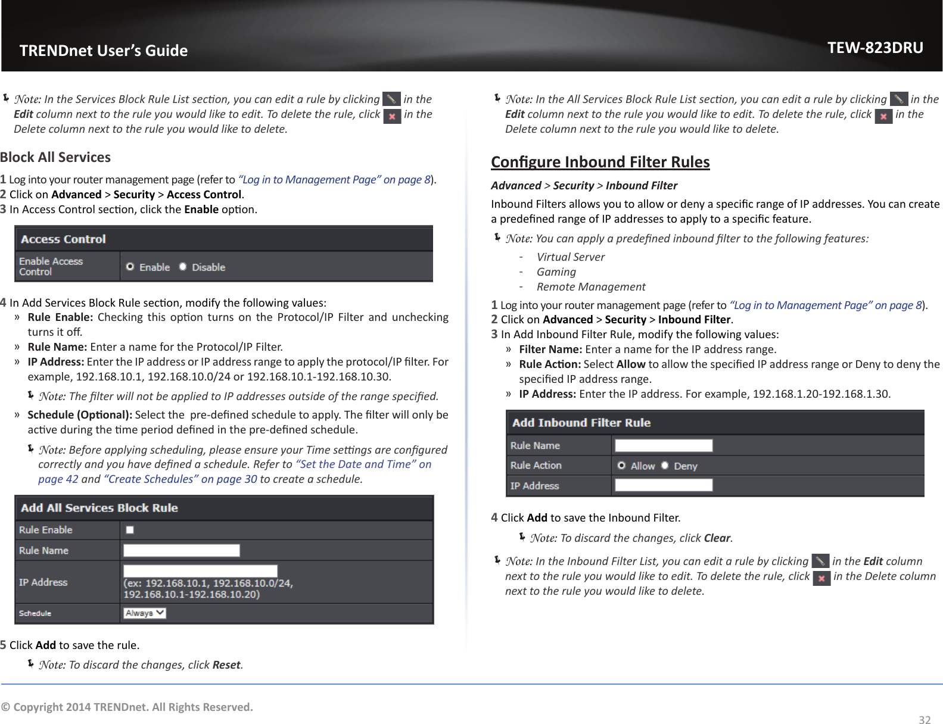
Task: Click the Rule Name field in Add Inbound Filter Rule
Action: (664, 445)
